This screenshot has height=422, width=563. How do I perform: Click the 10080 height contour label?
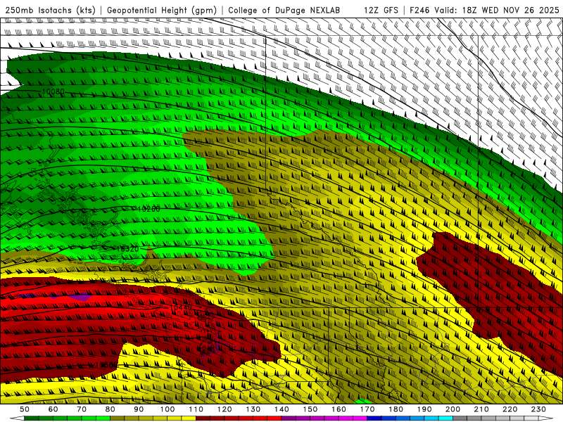pos(53,91)
